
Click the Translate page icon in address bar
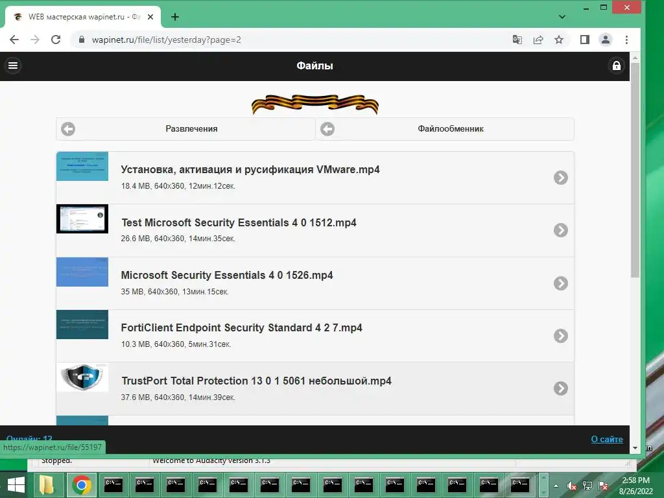tap(517, 40)
